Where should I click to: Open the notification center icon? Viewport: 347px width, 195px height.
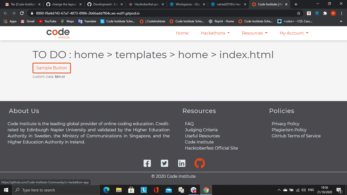339,190
